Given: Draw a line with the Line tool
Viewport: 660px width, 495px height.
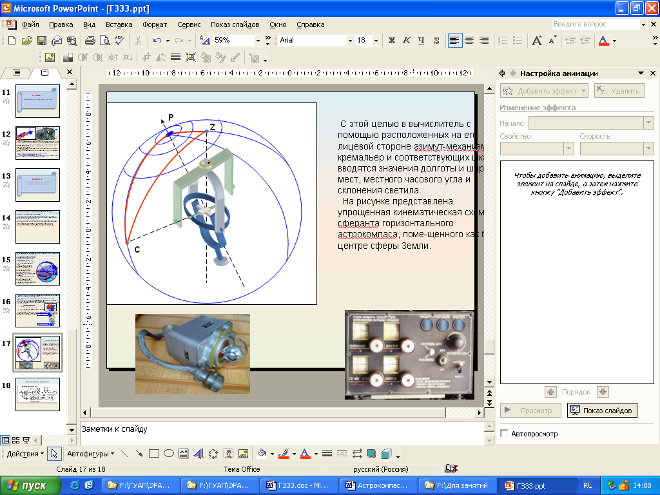Looking at the screenshot, I should [124, 453].
